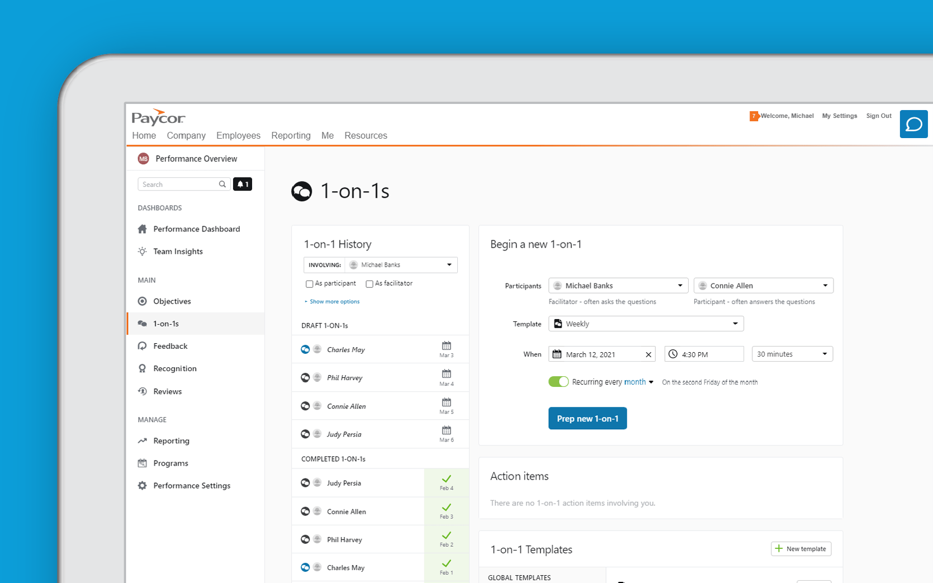The image size is (933, 583).
Task: Click the calendar icon next to Programs
Action: pyautogui.click(x=143, y=463)
